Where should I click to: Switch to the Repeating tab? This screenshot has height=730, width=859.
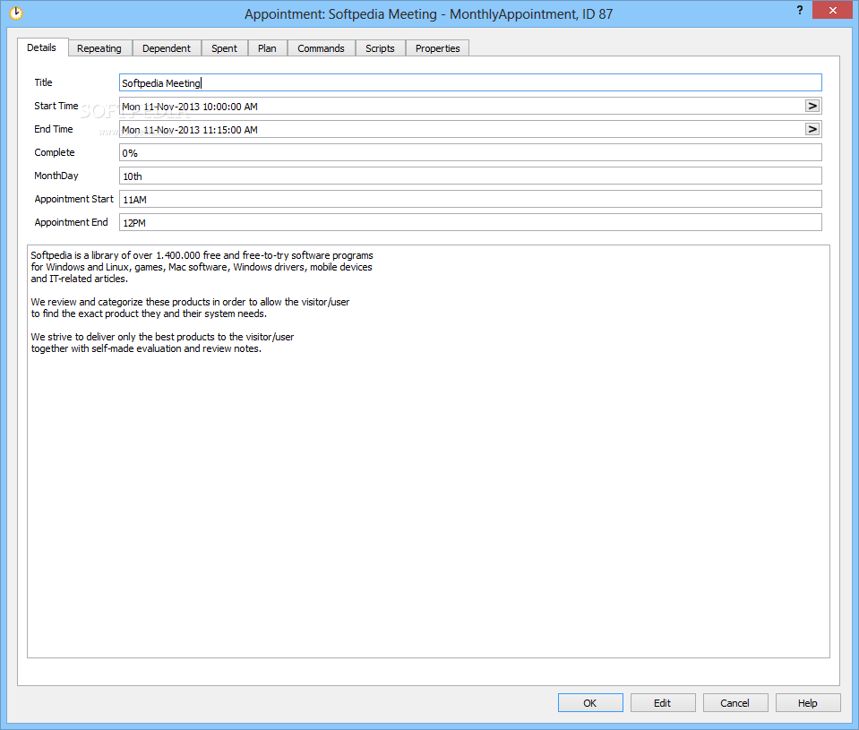[99, 48]
